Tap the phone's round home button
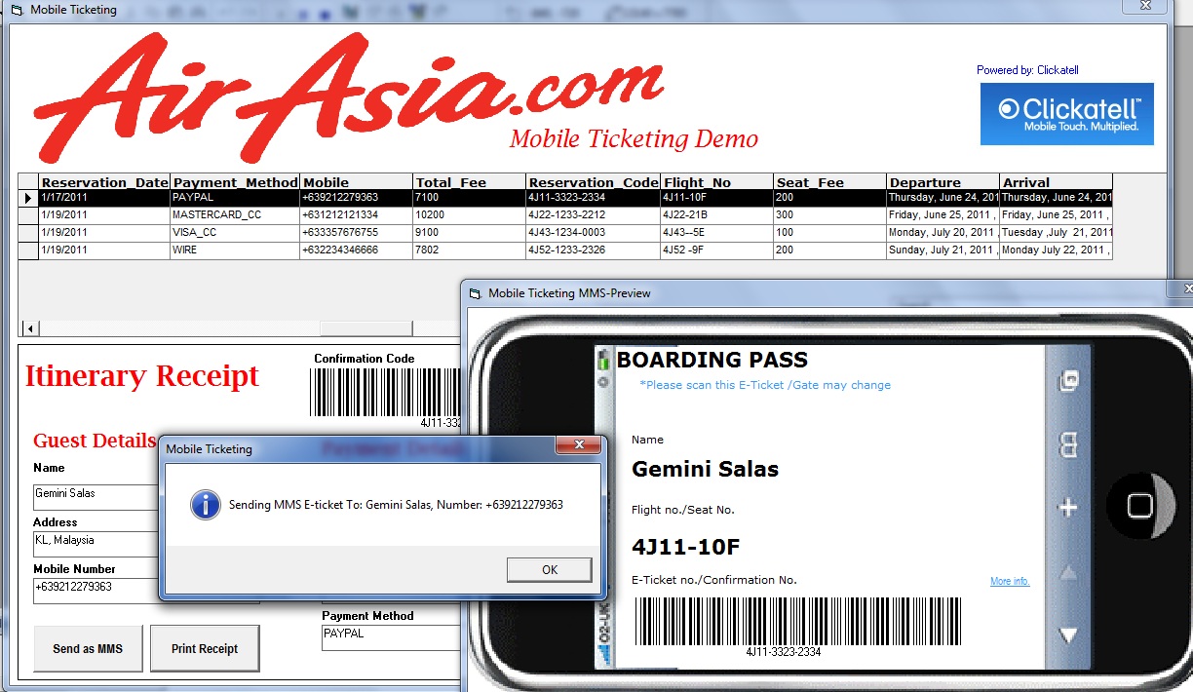 pos(1140,507)
